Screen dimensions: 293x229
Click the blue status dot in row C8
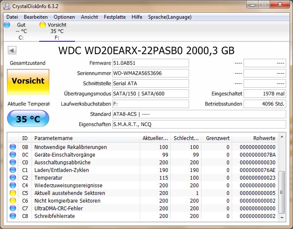coord(13,216)
